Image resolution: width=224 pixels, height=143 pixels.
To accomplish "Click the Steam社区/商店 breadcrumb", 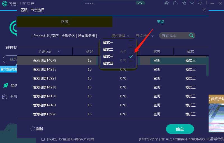I will click(x=46, y=36).
